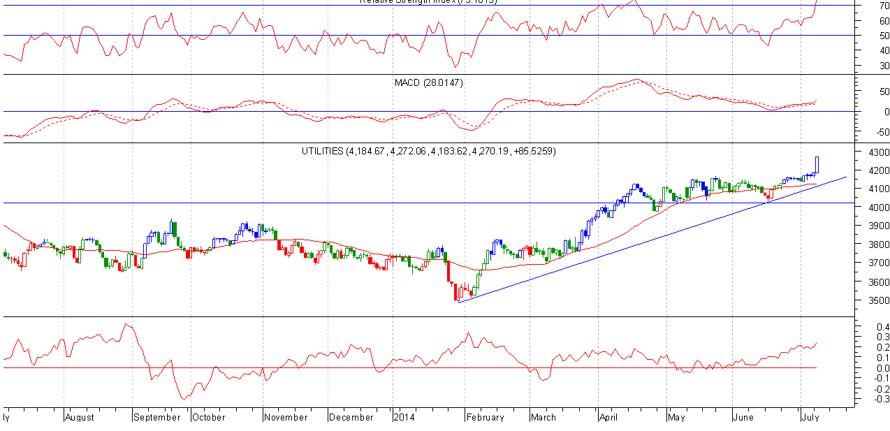Click the MACD (28.0147) indicator title
Viewport: 890px width, 431px height.
[x=428, y=82]
